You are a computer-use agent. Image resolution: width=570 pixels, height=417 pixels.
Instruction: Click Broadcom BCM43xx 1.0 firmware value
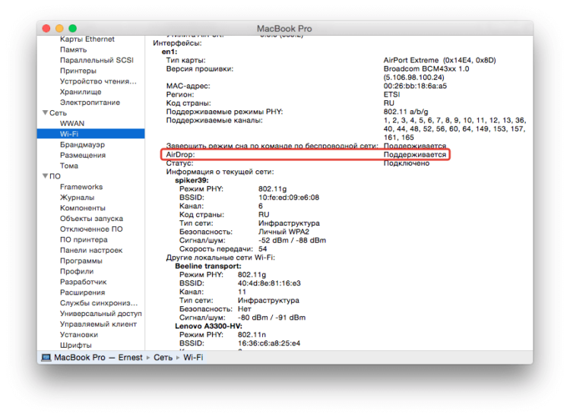426,69
